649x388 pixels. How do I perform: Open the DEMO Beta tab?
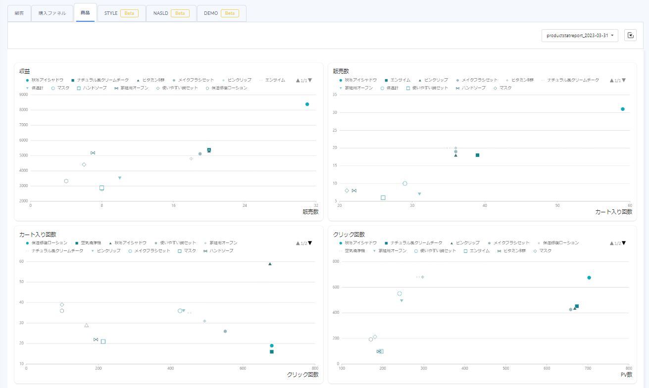(x=221, y=13)
